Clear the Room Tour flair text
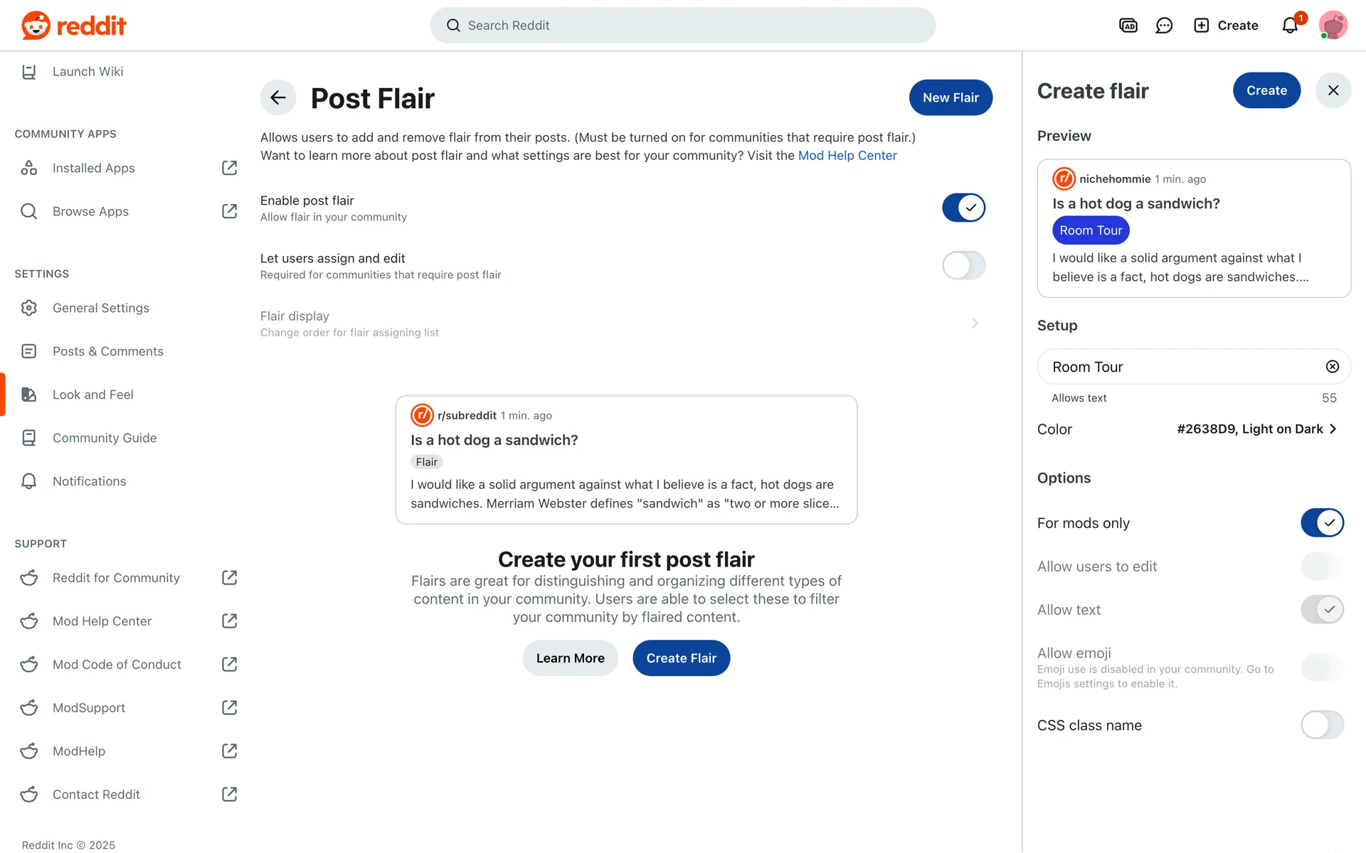Viewport: 1366px width, 853px height. pyautogui.click(x=1332, y=367)
